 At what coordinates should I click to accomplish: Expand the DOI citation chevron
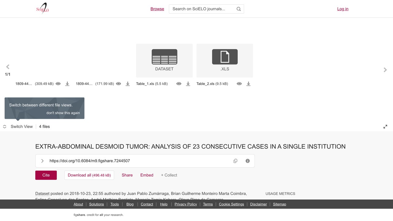click(42, 161)
